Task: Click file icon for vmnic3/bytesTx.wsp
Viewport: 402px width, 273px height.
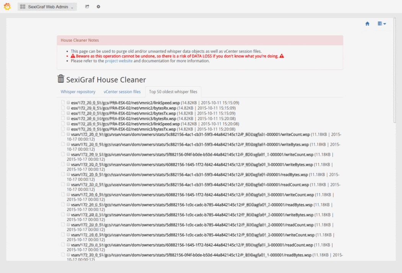Action: 63,129
